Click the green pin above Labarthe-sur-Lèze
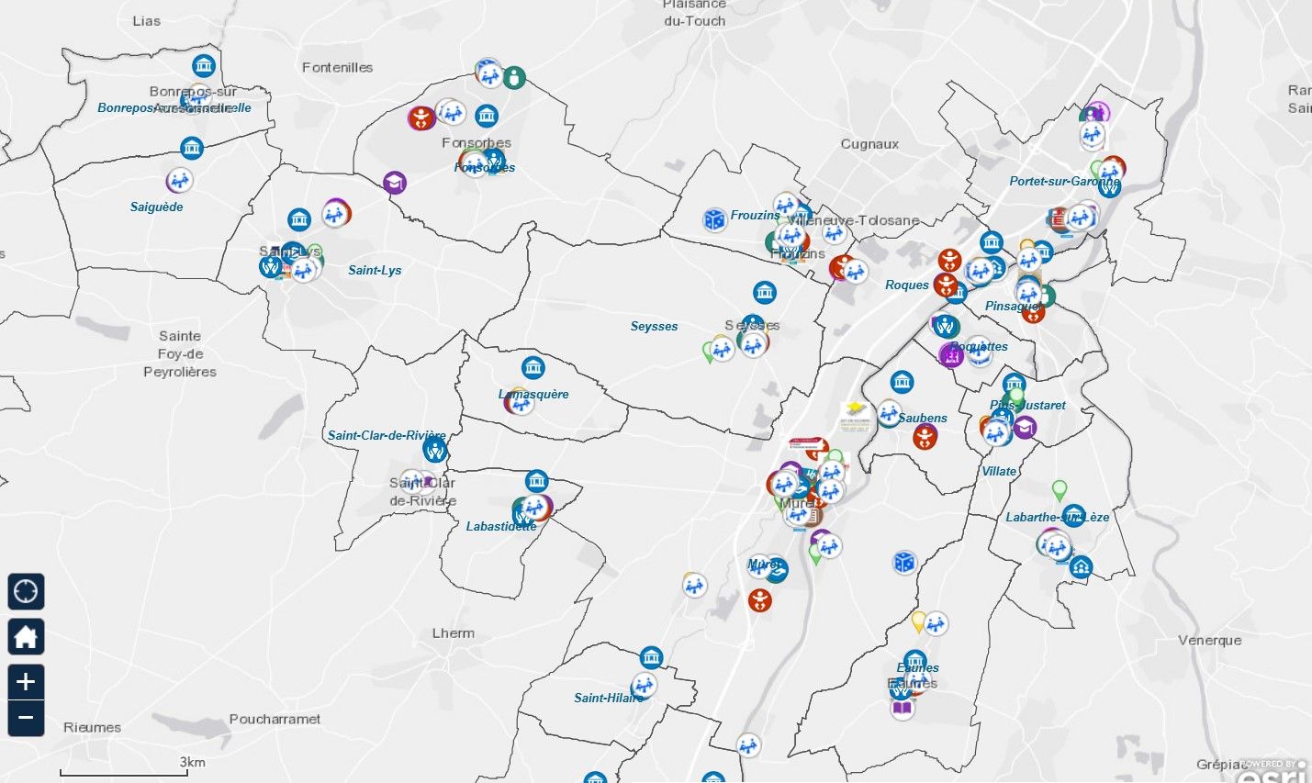This screenshot has height=783, width=1312. pos(1060,490)
